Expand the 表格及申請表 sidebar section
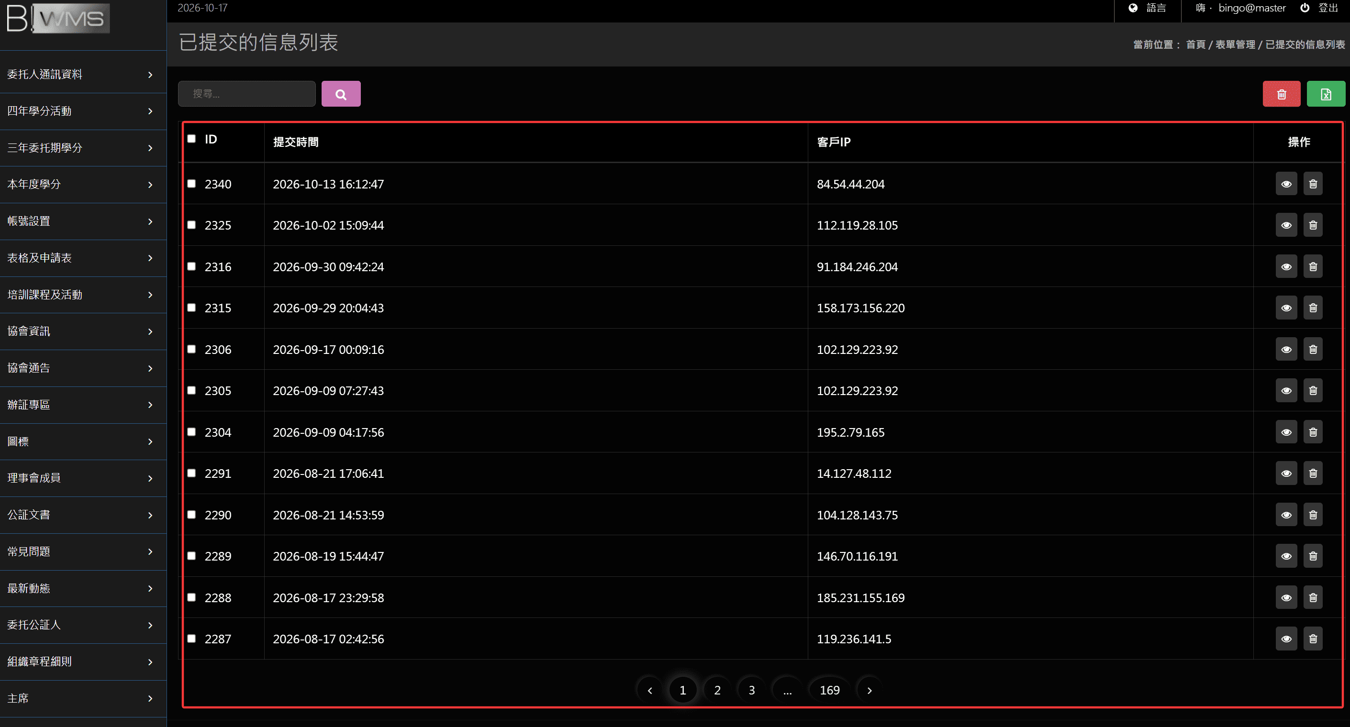Image resolution: width=1350 pixels, height=727 pixels. point(83,258)
